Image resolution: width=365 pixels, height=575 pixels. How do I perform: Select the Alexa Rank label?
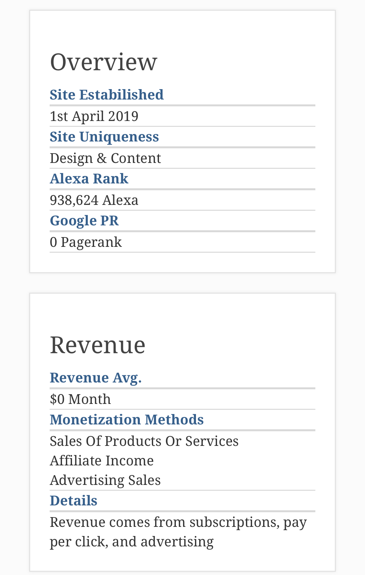pos(89,179)
